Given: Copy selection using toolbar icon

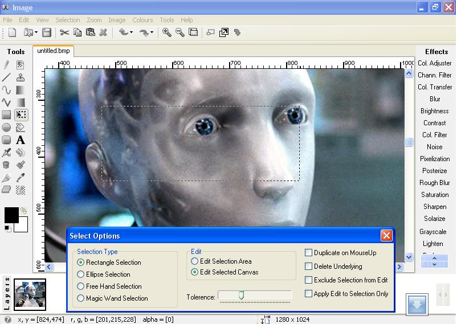Looking at the screenshot, I should coord(77,32).
